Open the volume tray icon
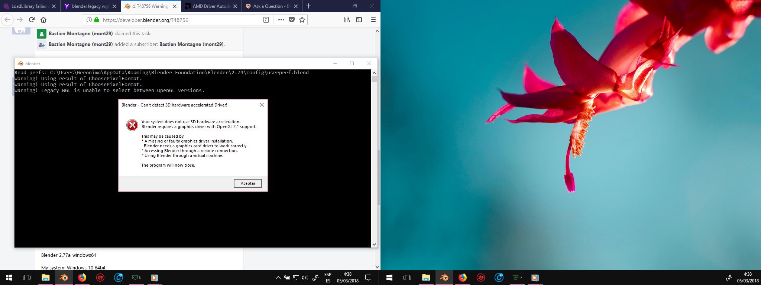Viewport: 761px width, 285px height. 305,278
